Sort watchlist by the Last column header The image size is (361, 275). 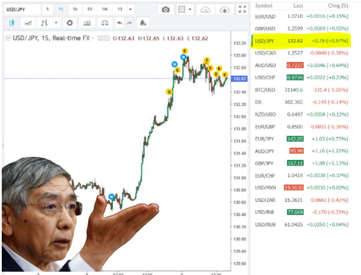tap(298, 6)
